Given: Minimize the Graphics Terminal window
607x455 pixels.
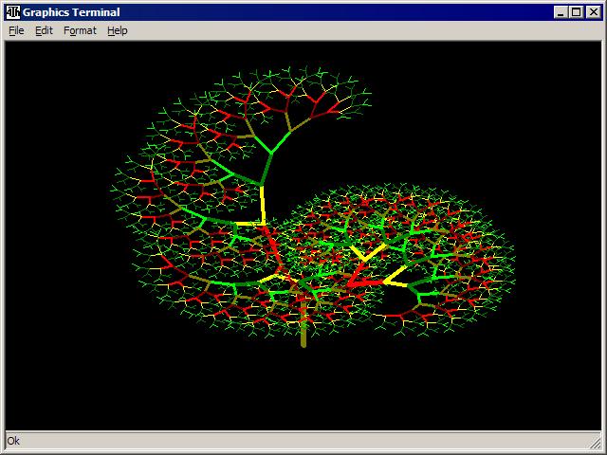Looking at the screenshot, I should click(561, 12).
